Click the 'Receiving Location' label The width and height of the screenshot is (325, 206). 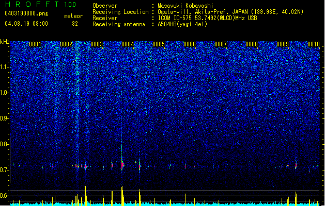point(120,12)
